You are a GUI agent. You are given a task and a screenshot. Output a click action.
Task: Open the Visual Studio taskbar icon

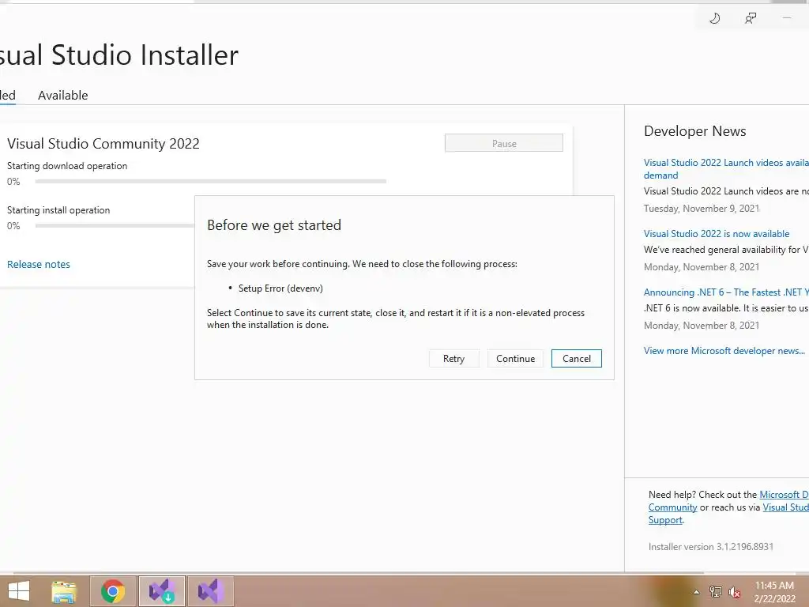click(210, 591)
